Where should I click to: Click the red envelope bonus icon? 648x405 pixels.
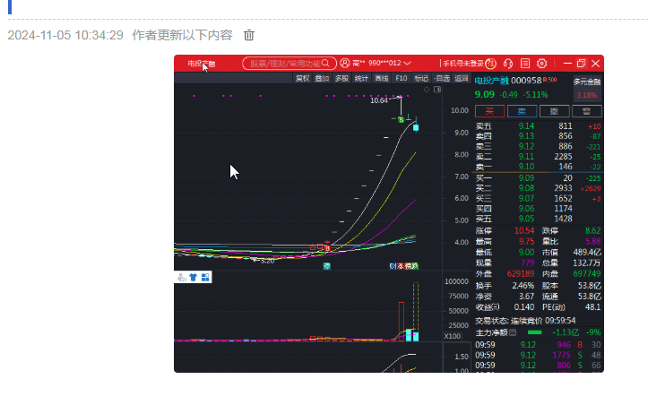pos(490,64)
